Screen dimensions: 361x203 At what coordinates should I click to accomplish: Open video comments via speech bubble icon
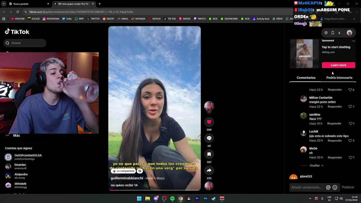209,138
